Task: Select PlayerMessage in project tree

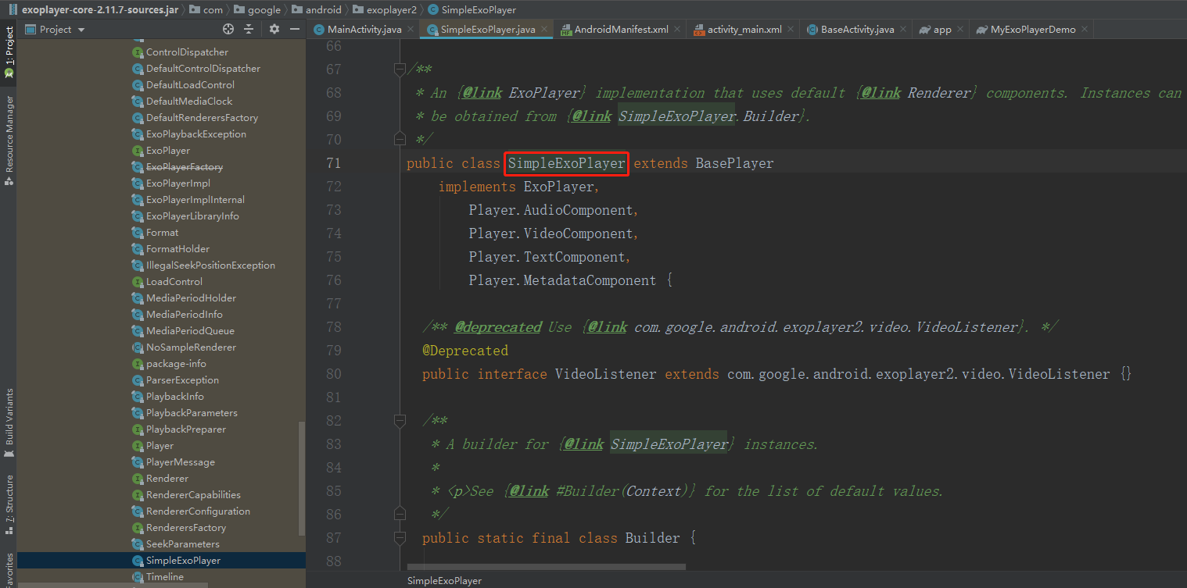Action: pos(180,462)
